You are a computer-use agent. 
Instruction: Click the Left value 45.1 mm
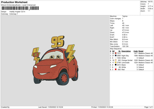click(x=126, y=25)
